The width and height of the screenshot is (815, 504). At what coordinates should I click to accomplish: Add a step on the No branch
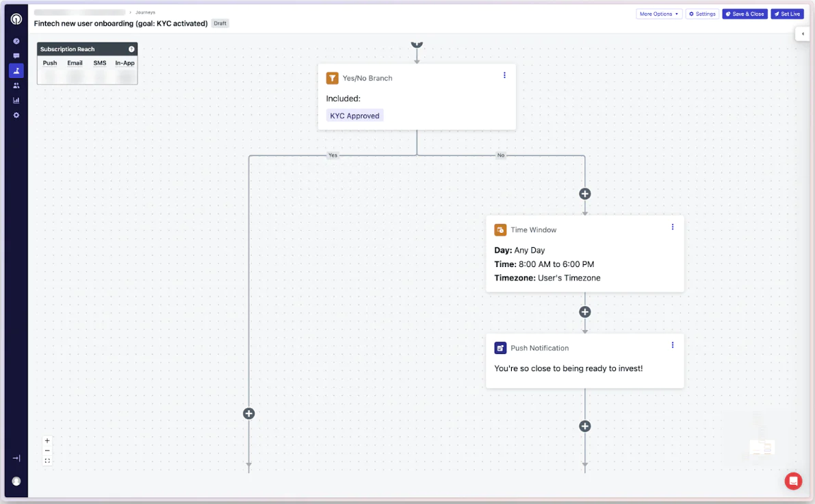(584, 194)
